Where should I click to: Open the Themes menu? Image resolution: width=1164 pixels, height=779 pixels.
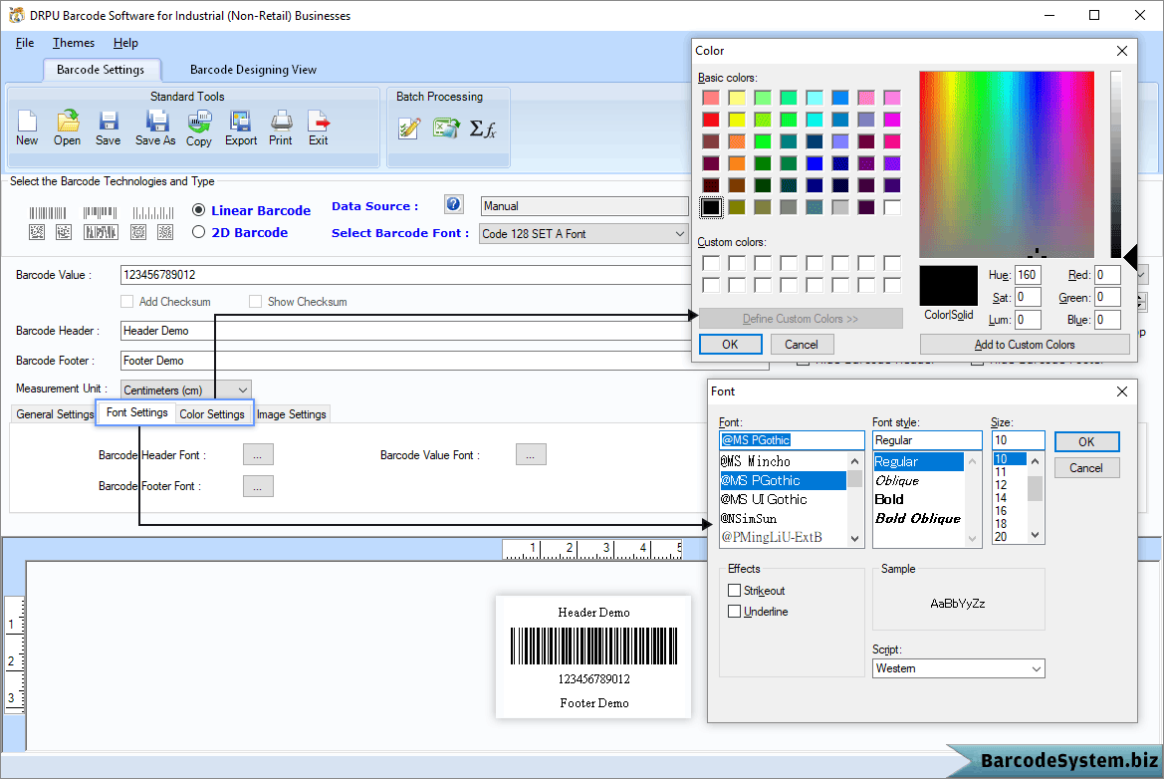(x=74, y=43)
